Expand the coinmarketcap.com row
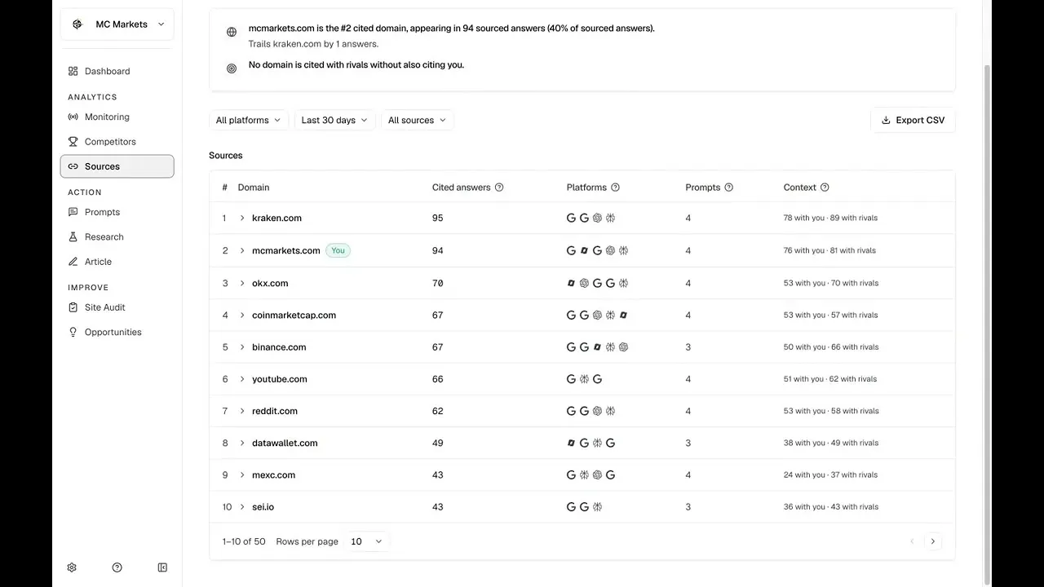 [242, 316]
